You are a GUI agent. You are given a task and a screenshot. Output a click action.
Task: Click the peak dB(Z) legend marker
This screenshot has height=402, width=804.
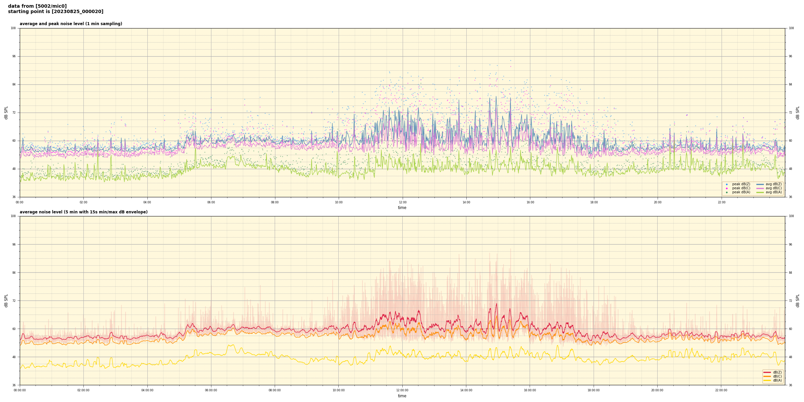[727, 184]
